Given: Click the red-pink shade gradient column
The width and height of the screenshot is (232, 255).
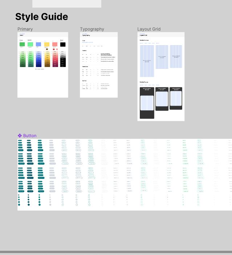Looking at the screenshot, I should click(55, 59).
